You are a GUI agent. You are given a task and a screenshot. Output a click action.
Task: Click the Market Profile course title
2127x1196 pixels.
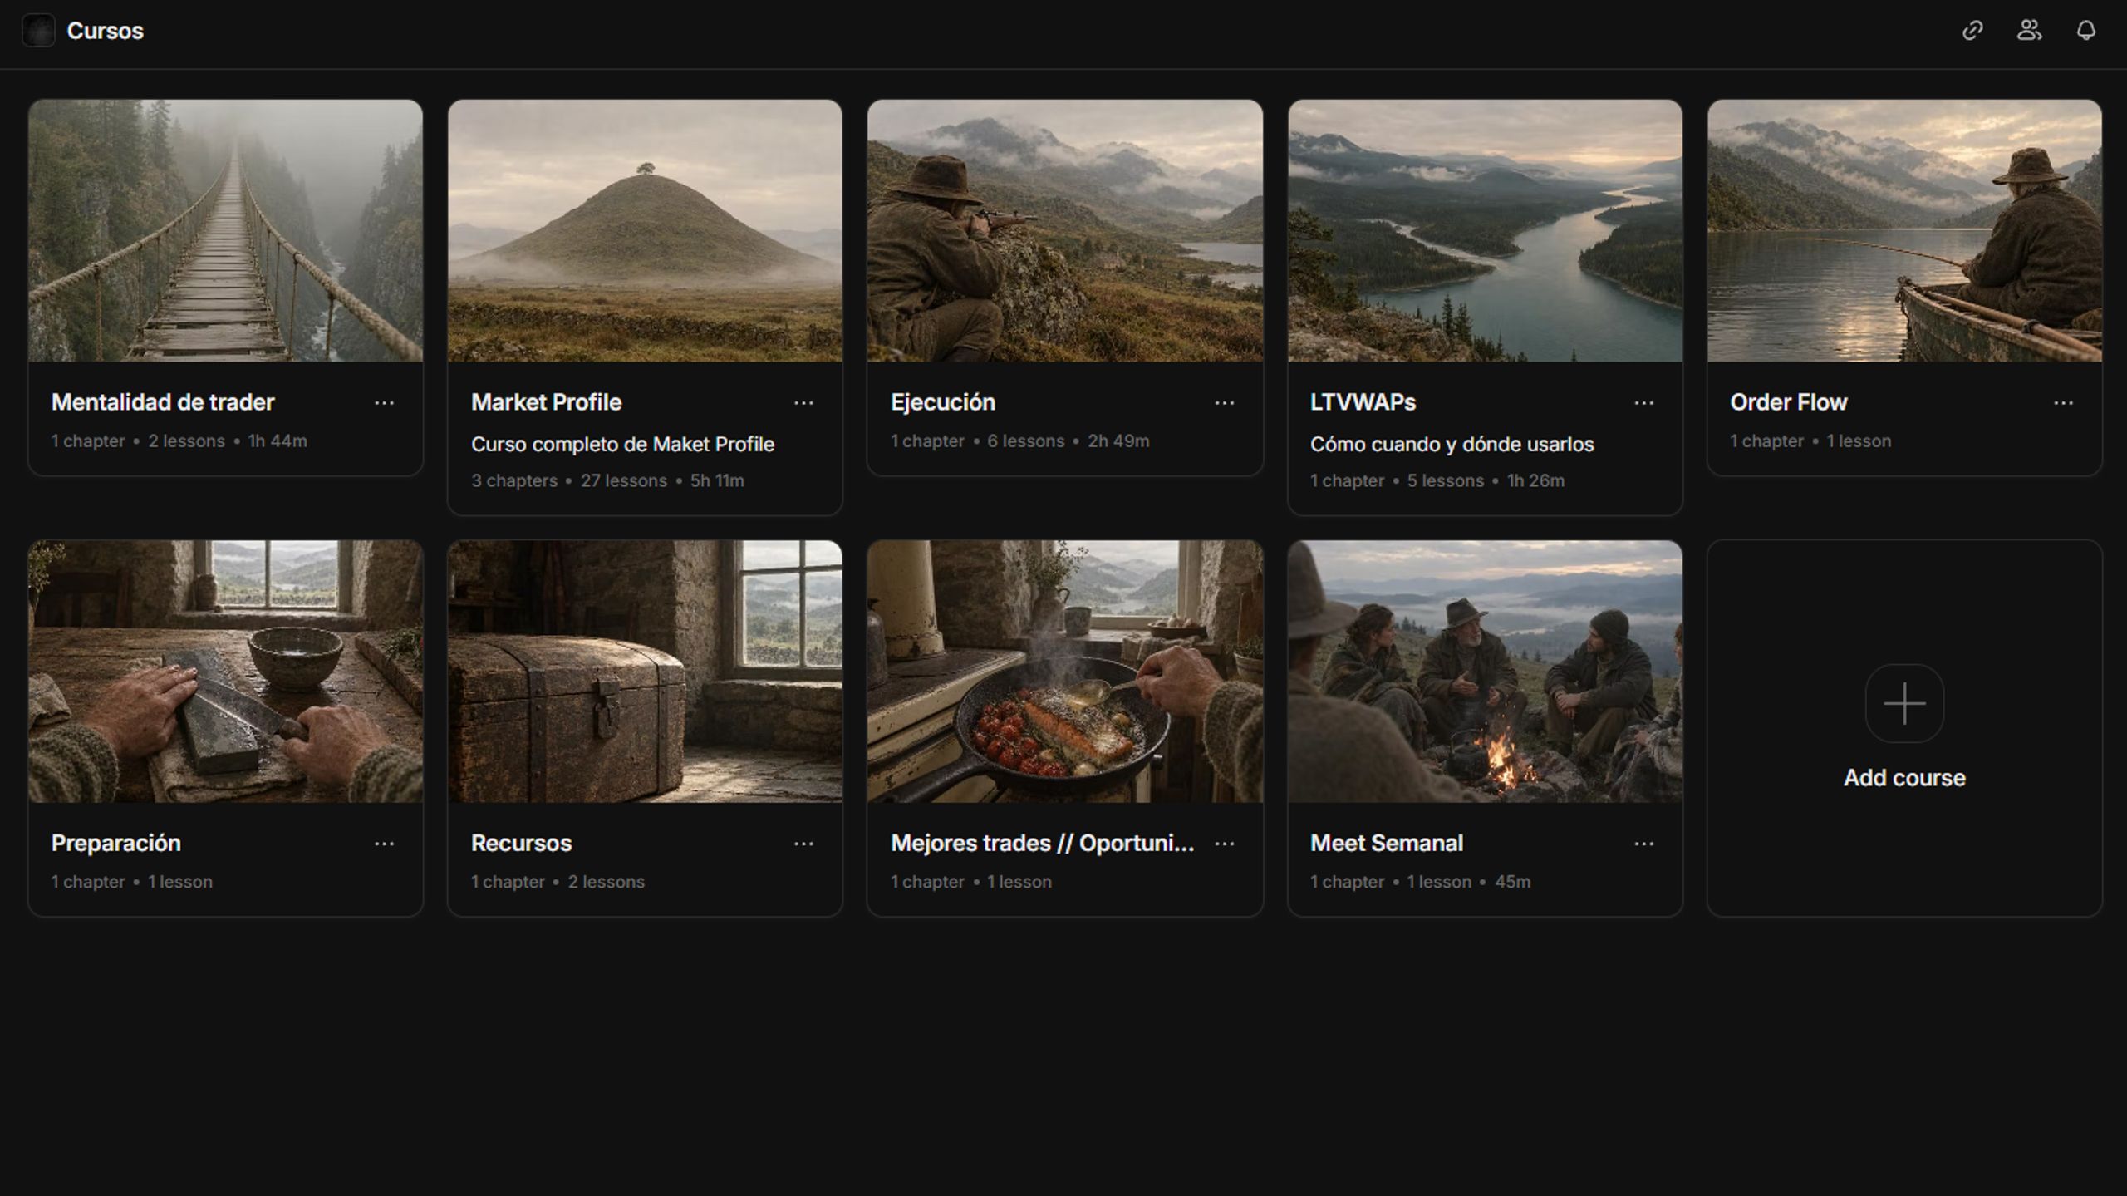[x=546, y=402]
